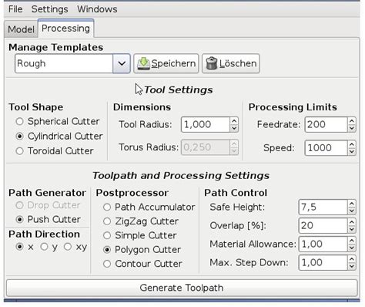Decrease Overlap percentage with down arrow

tap(352, 230)
